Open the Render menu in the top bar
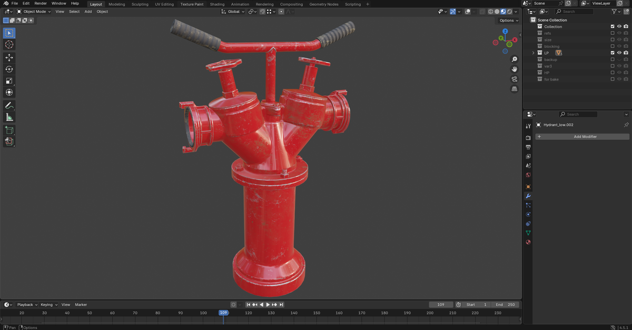Viewport: 632px width, 330px height. (41, 3)
